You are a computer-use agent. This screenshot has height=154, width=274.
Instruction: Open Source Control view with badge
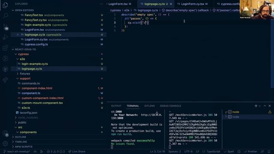click(5, 27)
